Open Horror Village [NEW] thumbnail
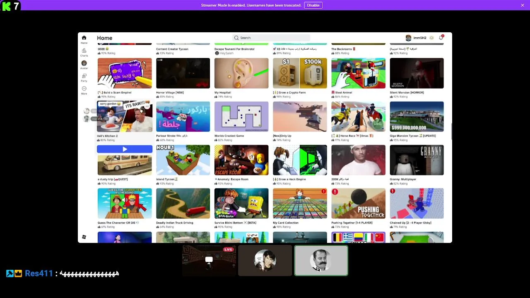This screenshot has width=530, height=298. tap(183, 73)
